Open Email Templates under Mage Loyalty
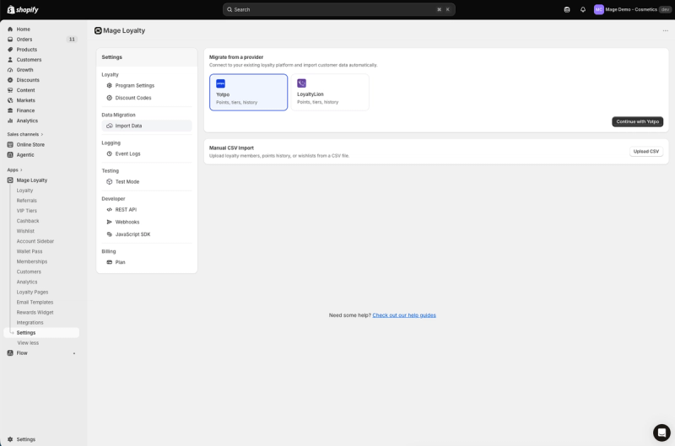The width and height of the screenshot is (675, 446). 35,303
